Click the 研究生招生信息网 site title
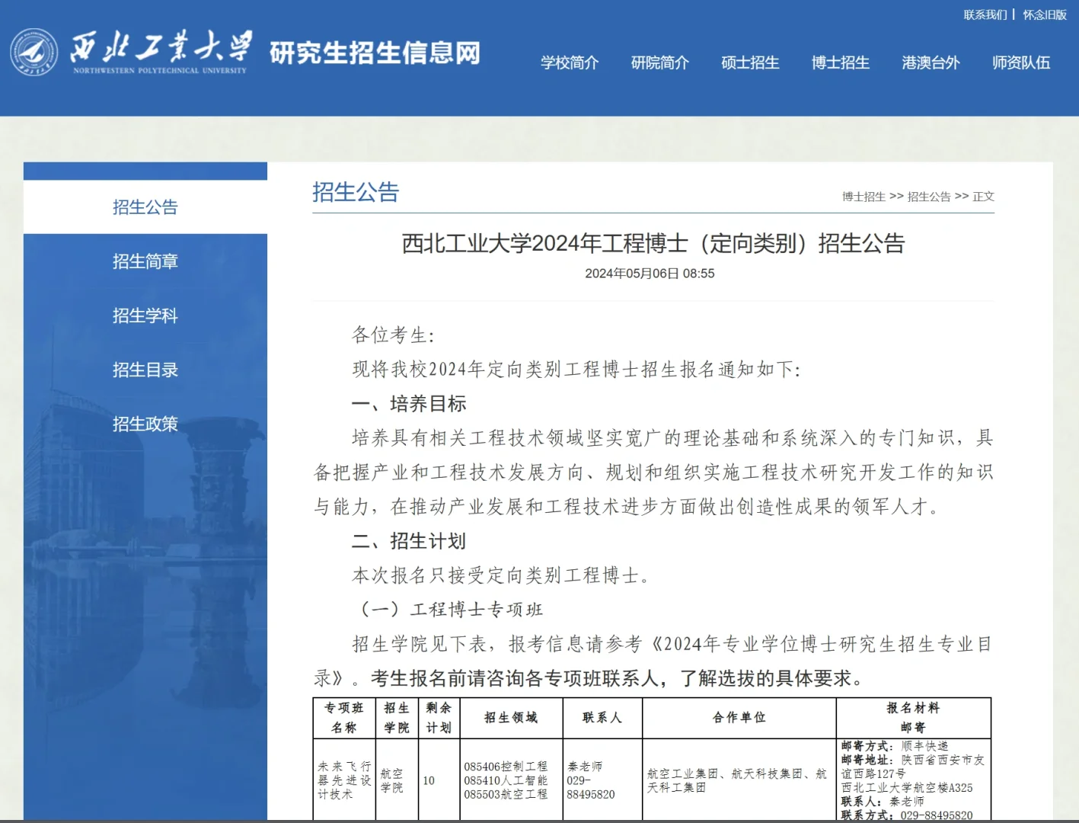This screenshot has width=1079, height=823. point(375,53)
